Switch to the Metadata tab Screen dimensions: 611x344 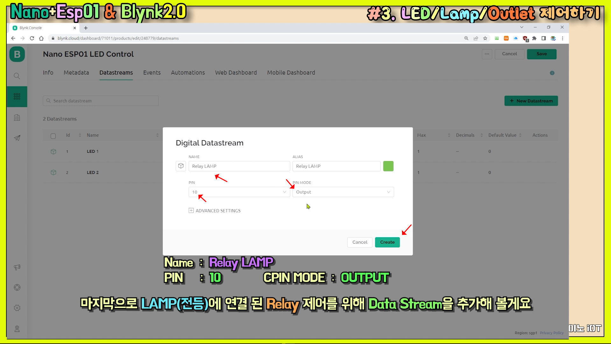[76, 73]
